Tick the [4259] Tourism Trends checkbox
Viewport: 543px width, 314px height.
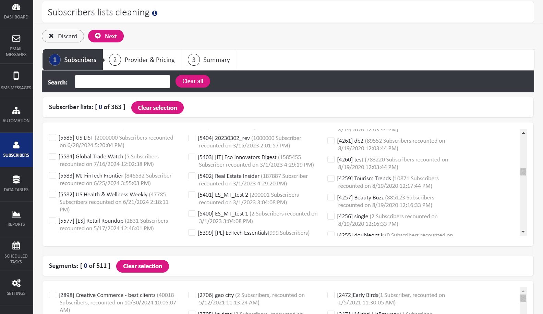pos(331,179)
